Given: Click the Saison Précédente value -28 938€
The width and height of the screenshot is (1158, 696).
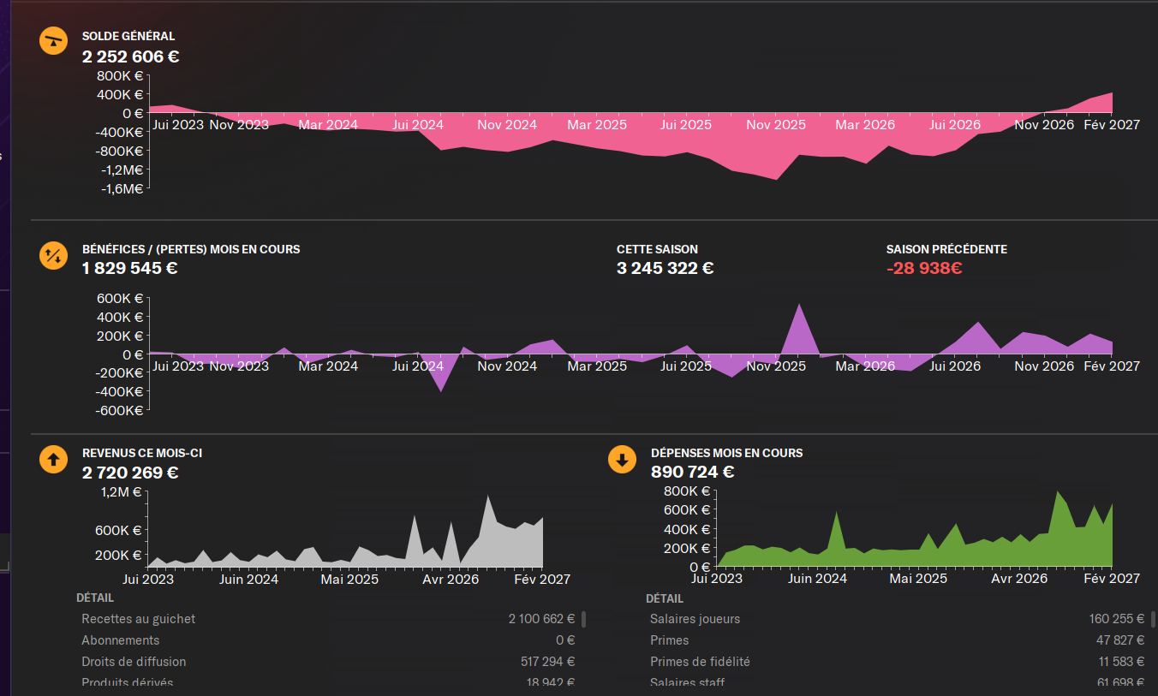Looking at the screenshot, I should point(924,268).
